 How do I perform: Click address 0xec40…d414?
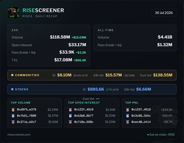pos(141,122)
